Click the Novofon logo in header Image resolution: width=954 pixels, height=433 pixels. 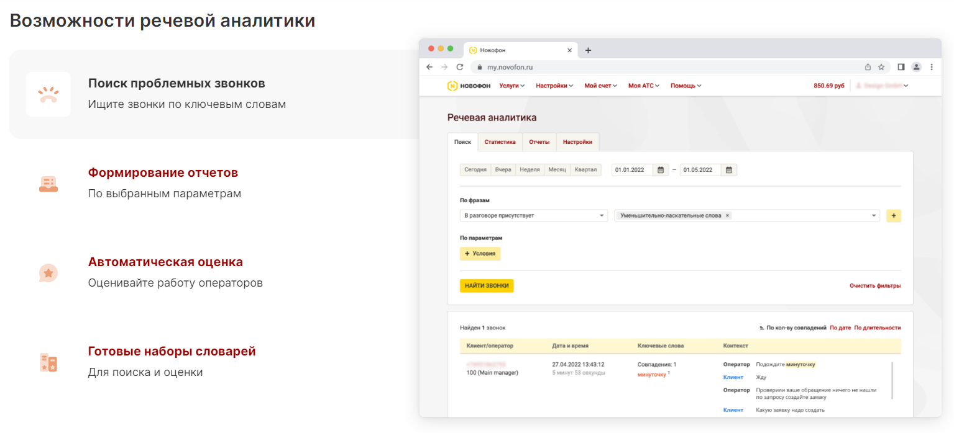469,86
